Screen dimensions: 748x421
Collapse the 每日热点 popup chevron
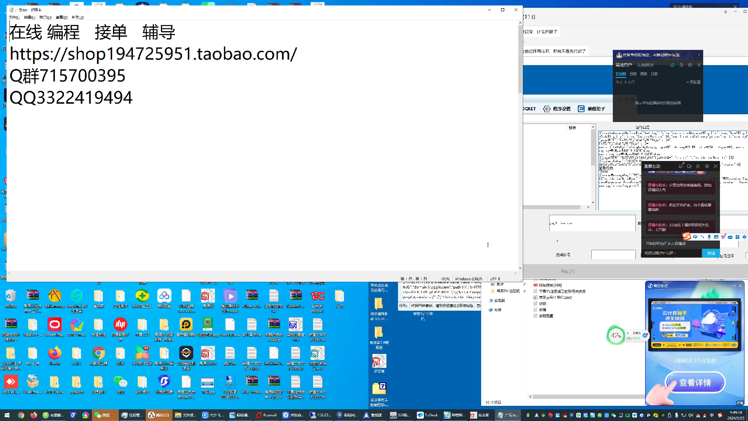coord(734,286)
